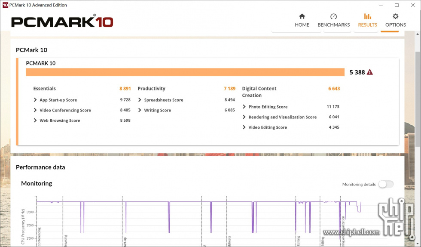Screen dimensions: 421x247
Task: Go to the HOME tab label
Action: pyautogui.click(x=302, y=25)
